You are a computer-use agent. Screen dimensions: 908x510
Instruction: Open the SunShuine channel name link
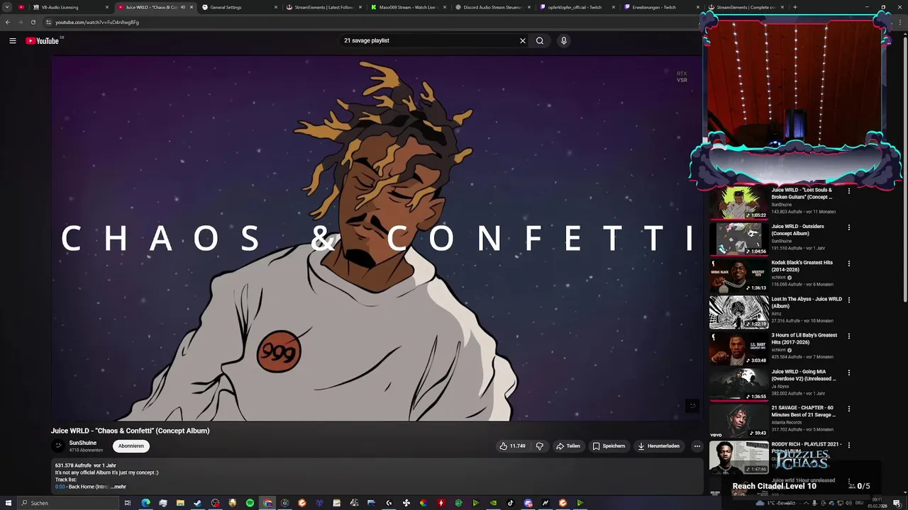click(x=83, y=443)
